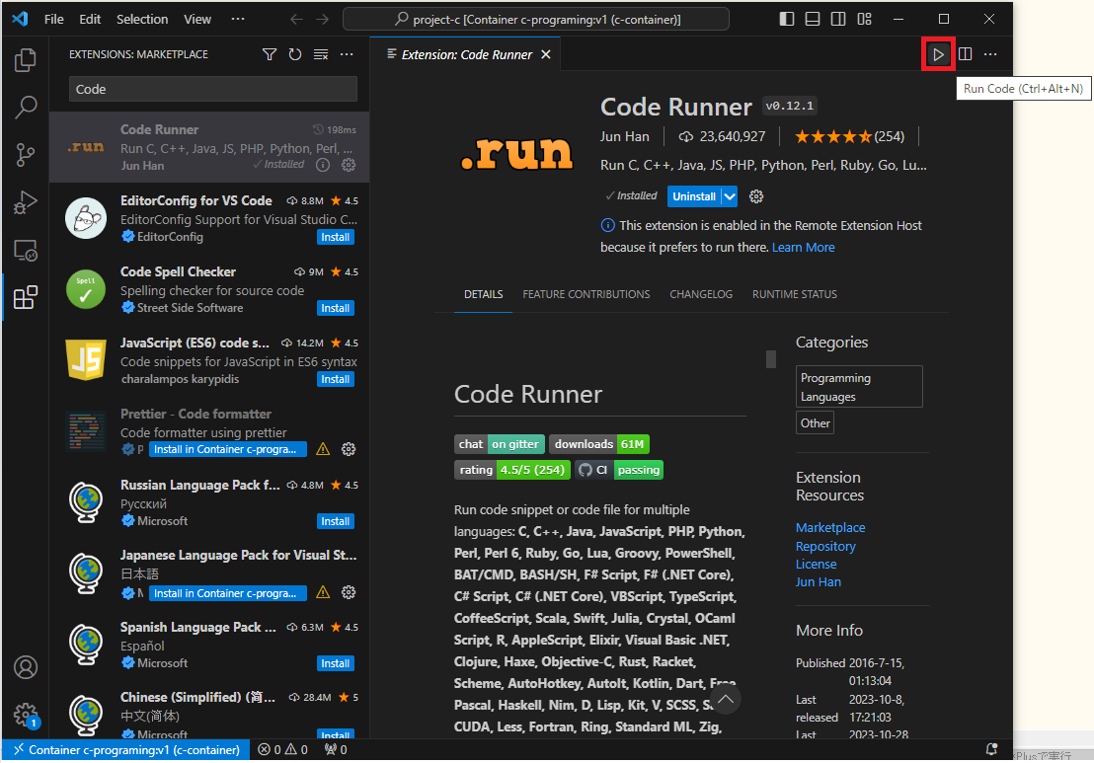Switch to the Changelog tab
The height and width of the screenshot is (763, 1094).
click(x=701, y=294)
